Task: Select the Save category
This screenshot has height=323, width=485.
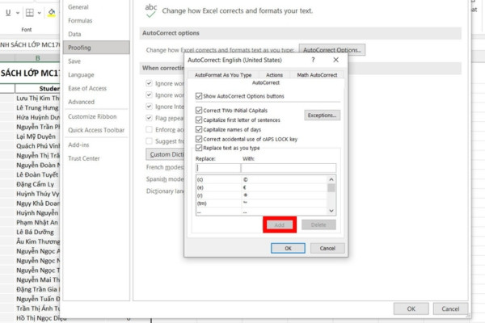Action: coord(96,61)
